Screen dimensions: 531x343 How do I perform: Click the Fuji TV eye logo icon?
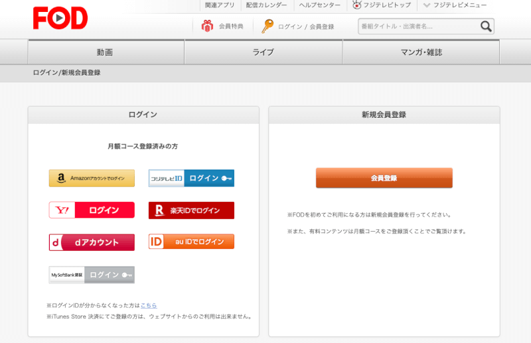(356, 5)
